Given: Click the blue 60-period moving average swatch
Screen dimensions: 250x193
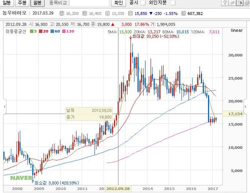Looking at the screenshot, I should (52, 31).
